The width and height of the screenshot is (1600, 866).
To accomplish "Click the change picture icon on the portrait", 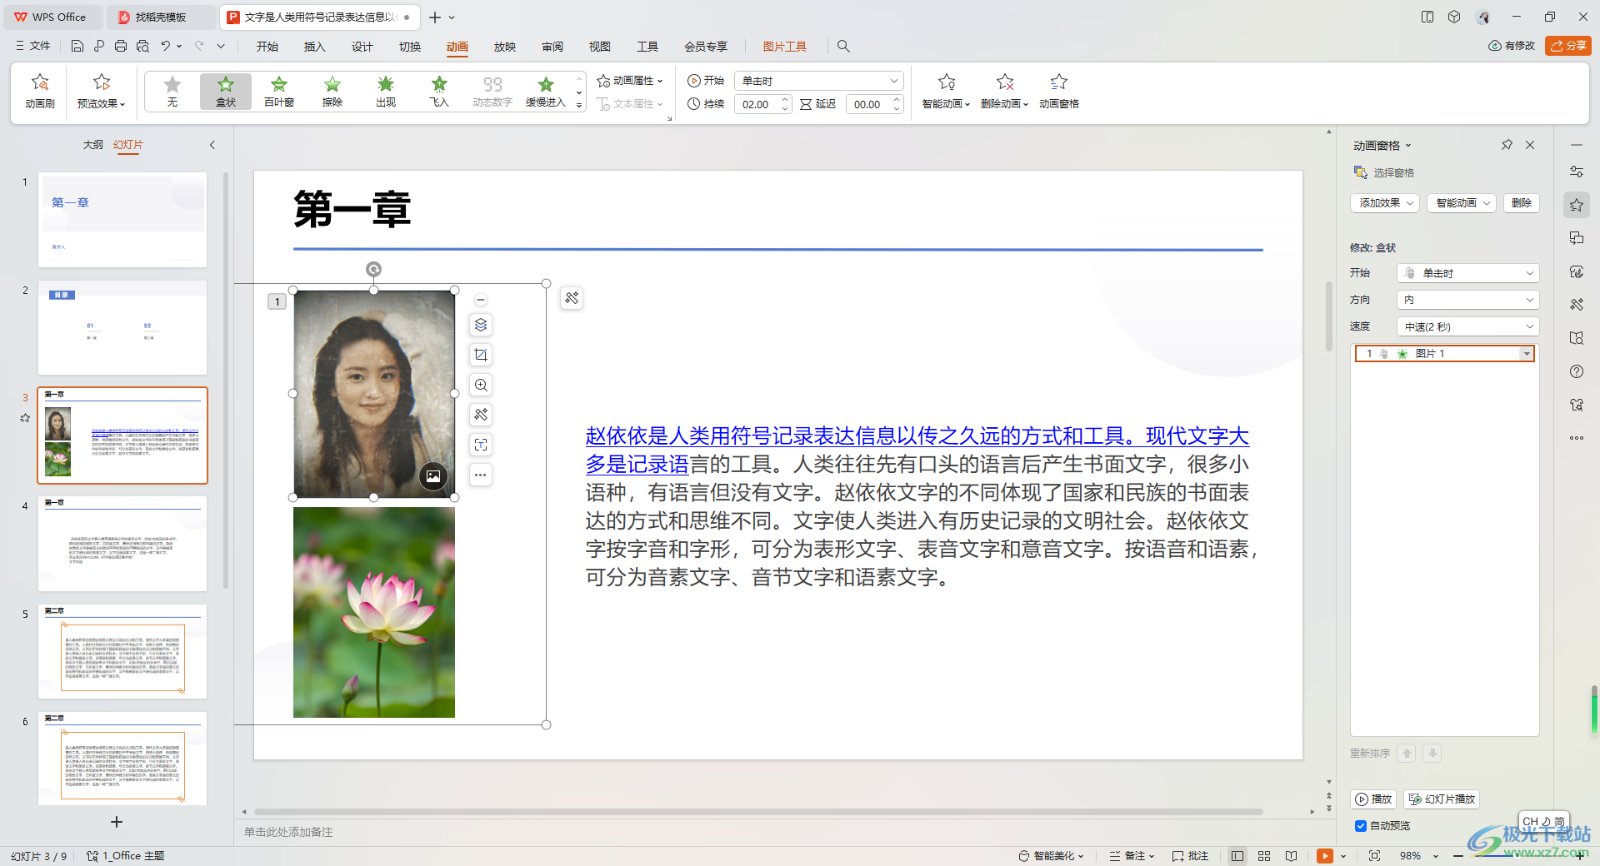I will [433, 476].
